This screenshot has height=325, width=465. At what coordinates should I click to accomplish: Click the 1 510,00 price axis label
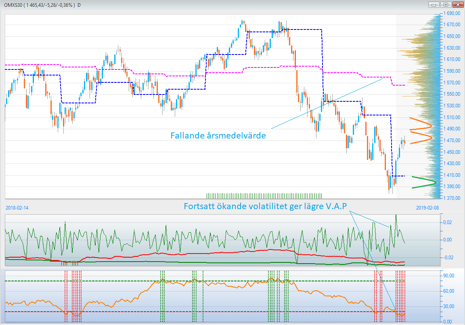[452, 117]
